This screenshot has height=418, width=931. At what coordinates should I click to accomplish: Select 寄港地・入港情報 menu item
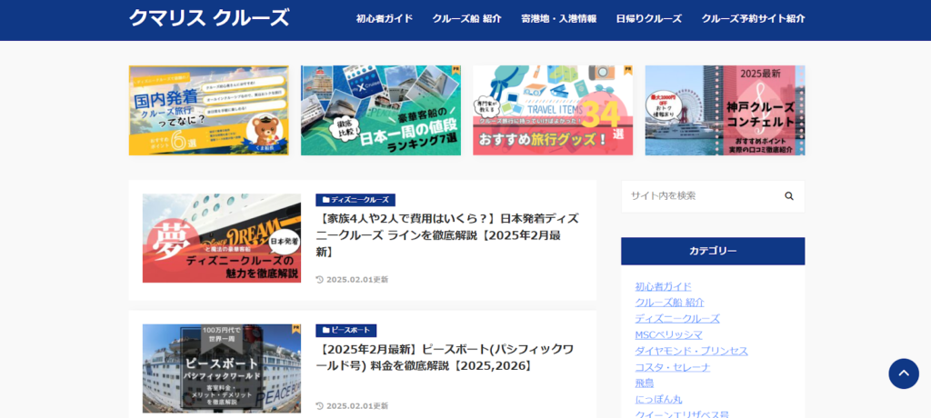559,18
